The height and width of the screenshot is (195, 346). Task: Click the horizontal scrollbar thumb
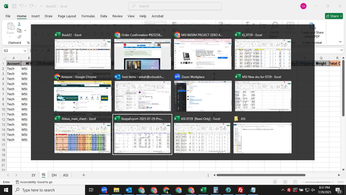coord(261,175)
